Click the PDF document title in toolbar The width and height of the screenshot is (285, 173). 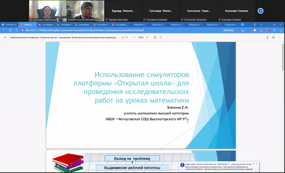click(x=64, y=37)
